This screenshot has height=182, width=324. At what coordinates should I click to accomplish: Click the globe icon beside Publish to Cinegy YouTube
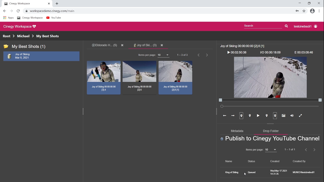click(222, 139)
